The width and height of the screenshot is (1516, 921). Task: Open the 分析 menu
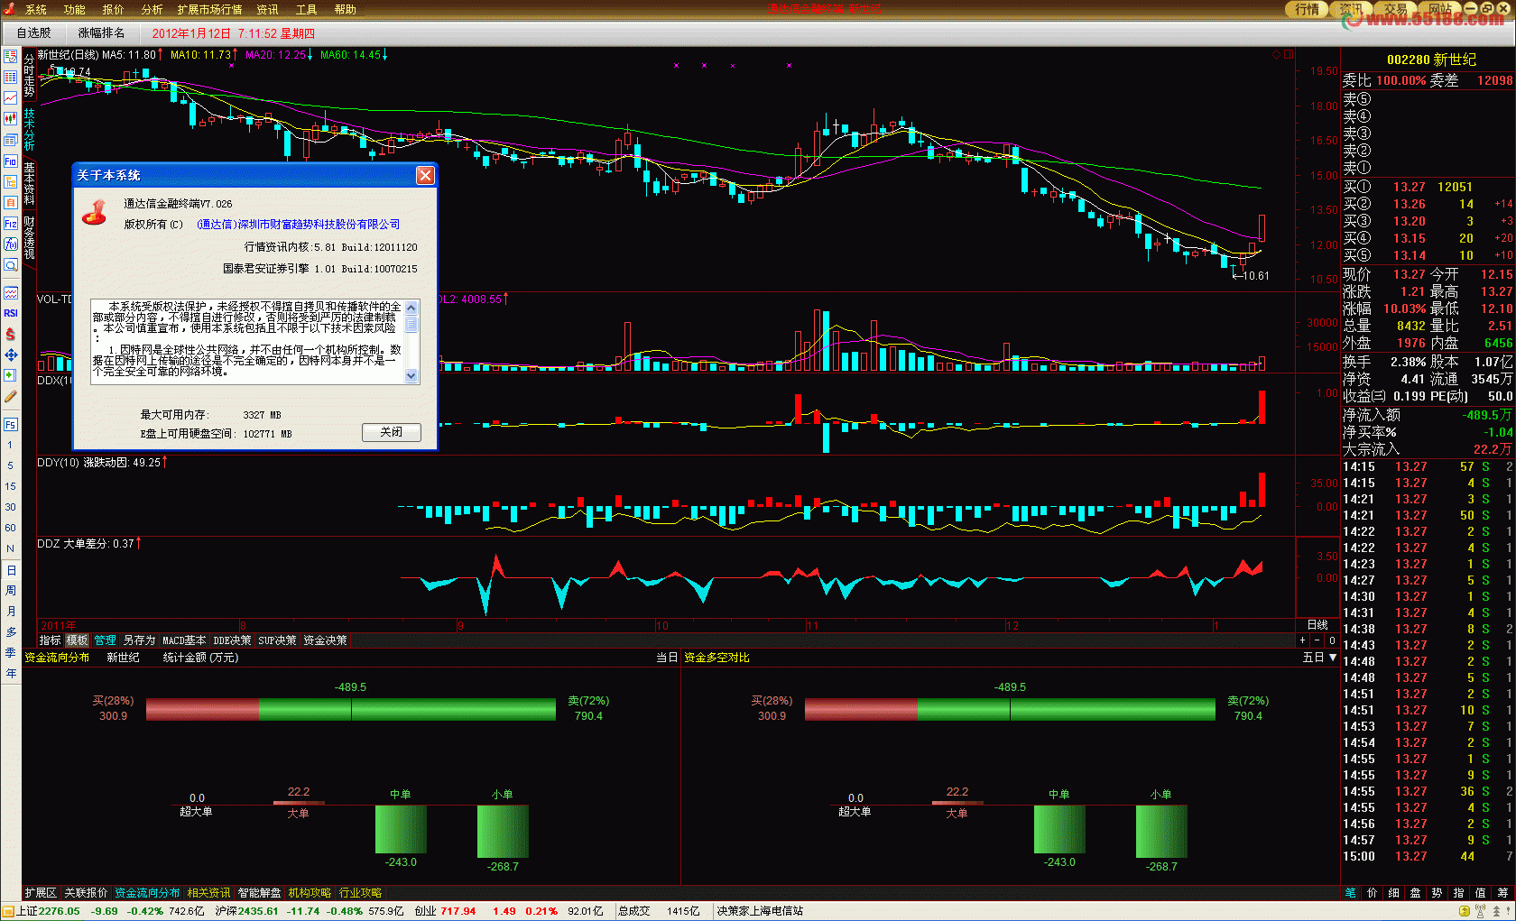click(x=152, y=10)
